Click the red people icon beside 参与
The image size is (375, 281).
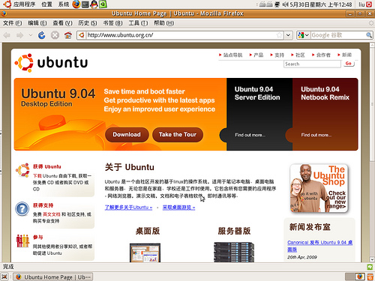tap(22, 241)
